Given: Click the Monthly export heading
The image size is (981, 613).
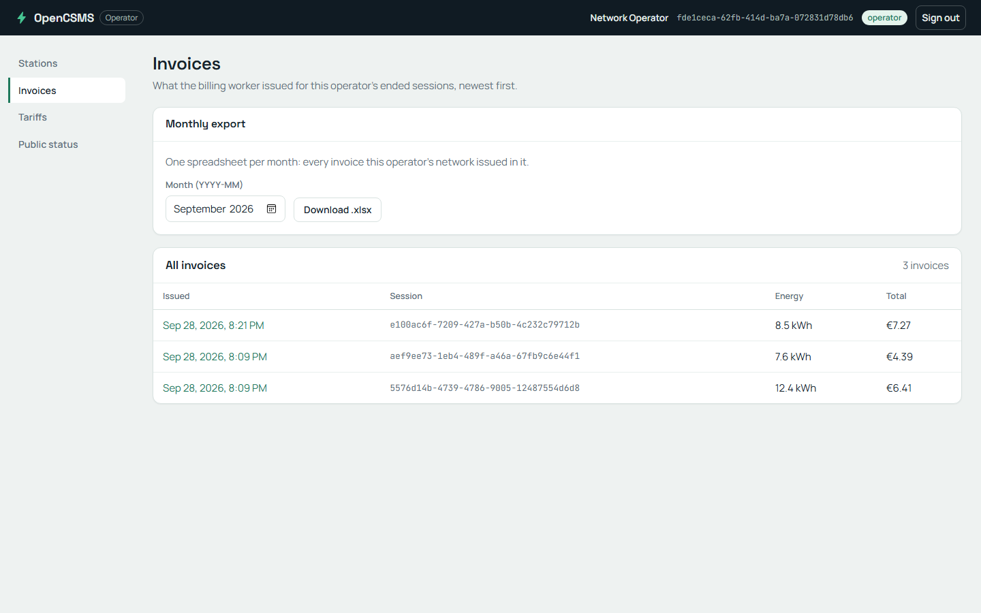Looking at the screenshot, I should pyautogui.click(x=205, y=124).
